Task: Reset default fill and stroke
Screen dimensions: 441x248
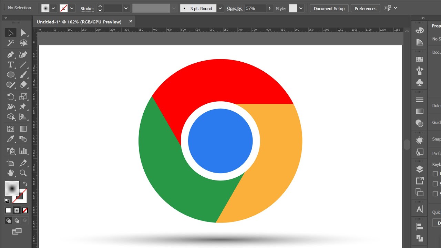Action: click(7, 200)
